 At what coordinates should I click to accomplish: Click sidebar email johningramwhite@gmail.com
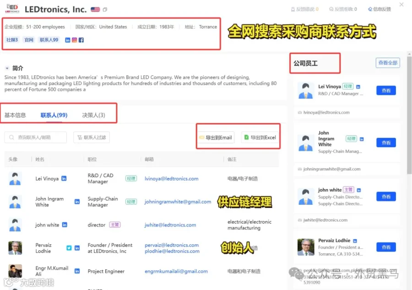coord(332,169)
